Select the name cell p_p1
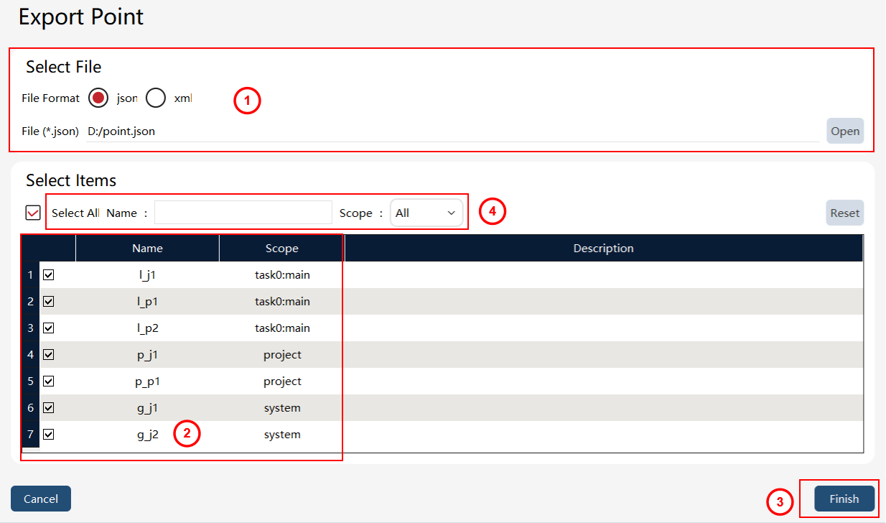The height and width of the screenshot is (523, 886). pyautogui.click(x=147, y=381)
